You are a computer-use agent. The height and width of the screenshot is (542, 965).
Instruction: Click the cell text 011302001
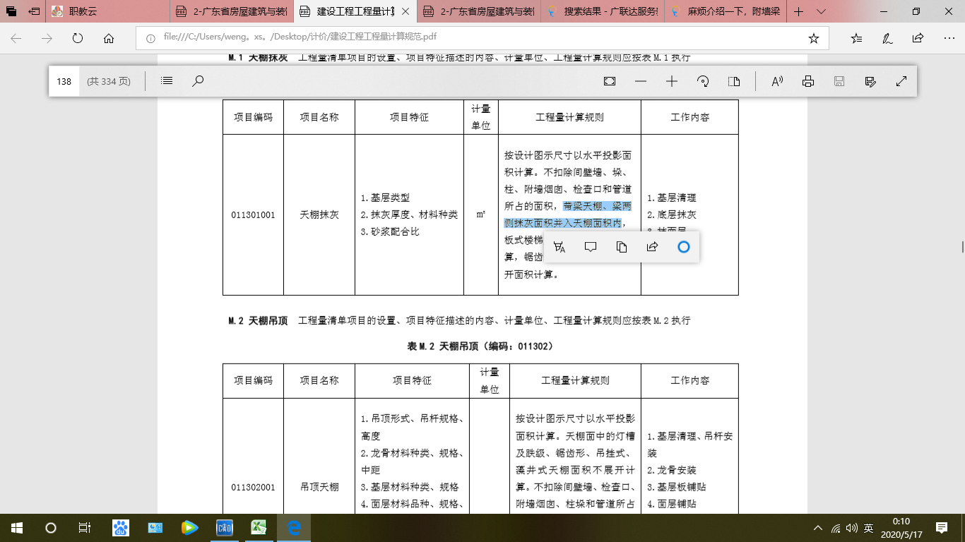(x=253, y=487)
